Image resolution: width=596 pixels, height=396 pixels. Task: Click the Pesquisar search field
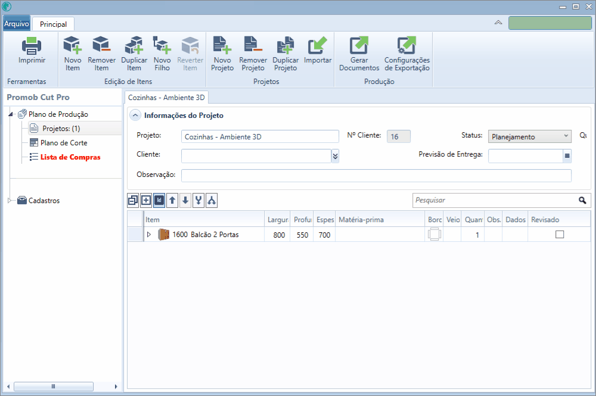pyautogui.click(x=496, y=200)
